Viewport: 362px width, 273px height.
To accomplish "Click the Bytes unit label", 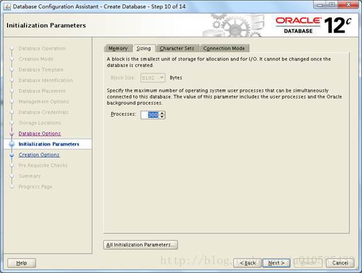I will click(x=176, y=78).
